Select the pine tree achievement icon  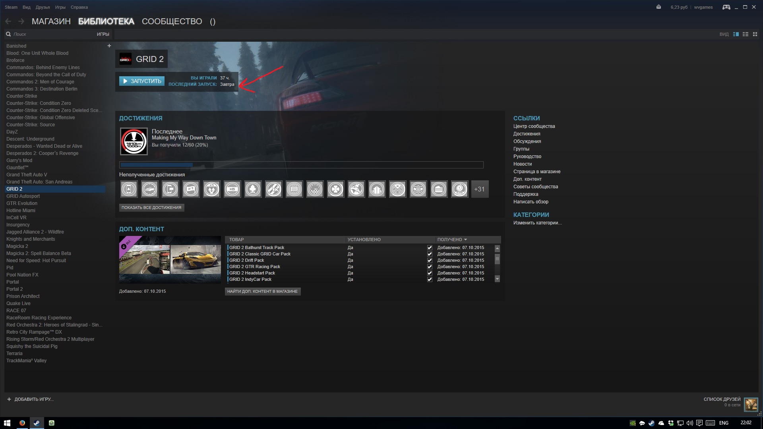pyautogui.click(x=253, y=189)
